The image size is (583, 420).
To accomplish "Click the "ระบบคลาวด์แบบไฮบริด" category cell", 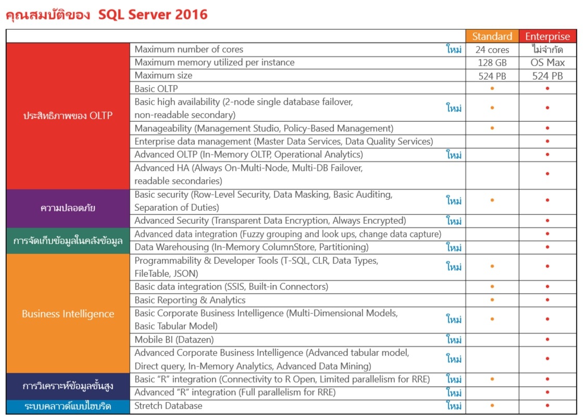I will click(x=68, y=406).
